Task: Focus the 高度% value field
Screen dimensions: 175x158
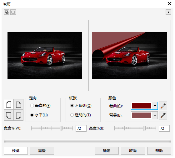Action: pos(164,128)
